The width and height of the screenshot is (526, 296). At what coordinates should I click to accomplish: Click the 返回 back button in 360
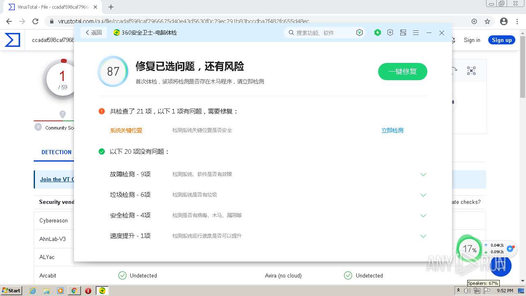click(x=94, y=32)
